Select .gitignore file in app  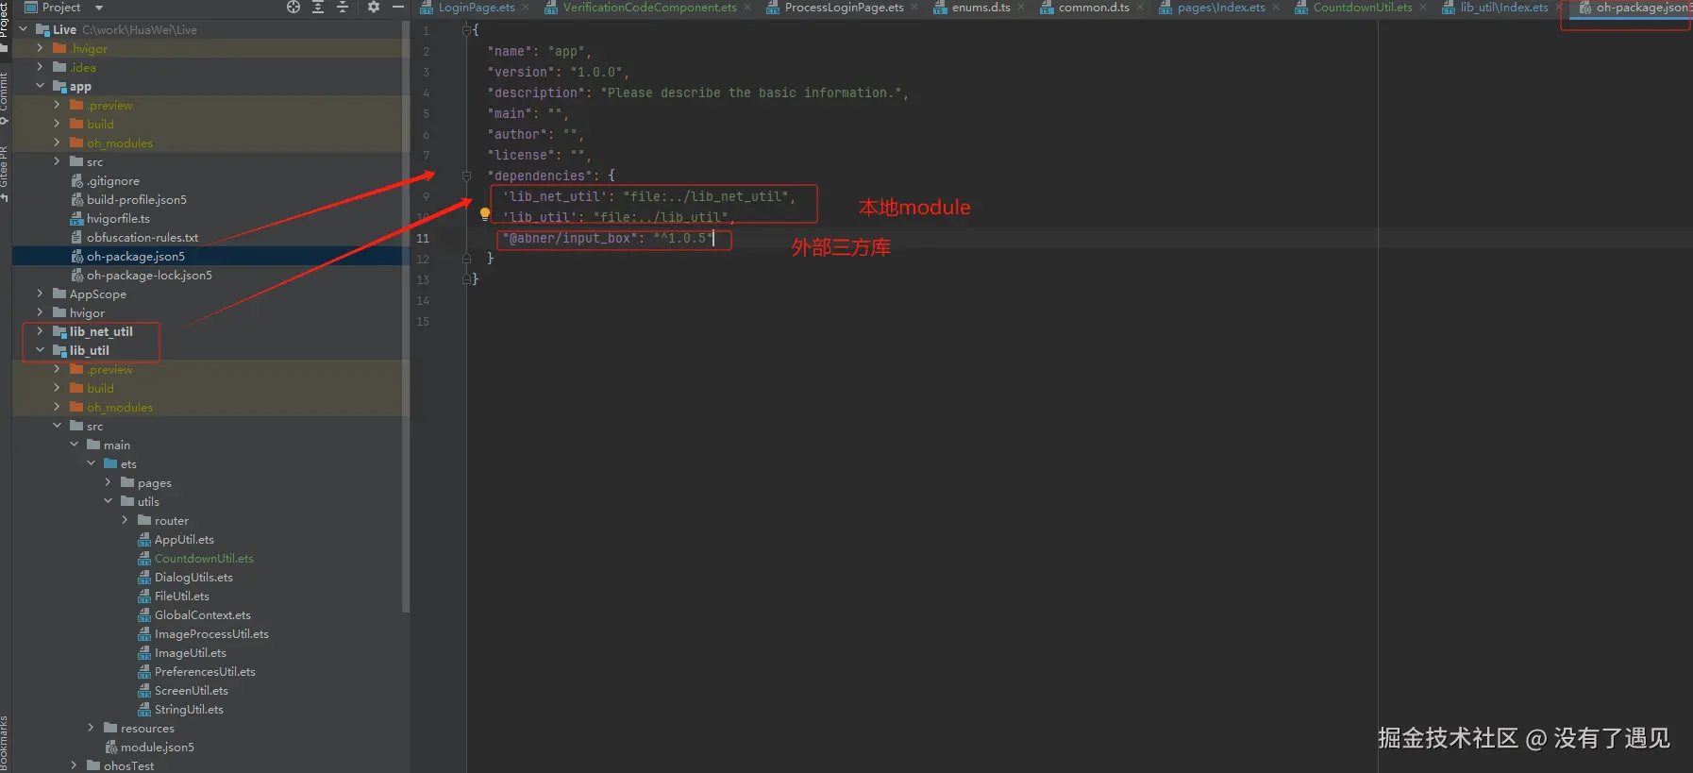[113, 180]
